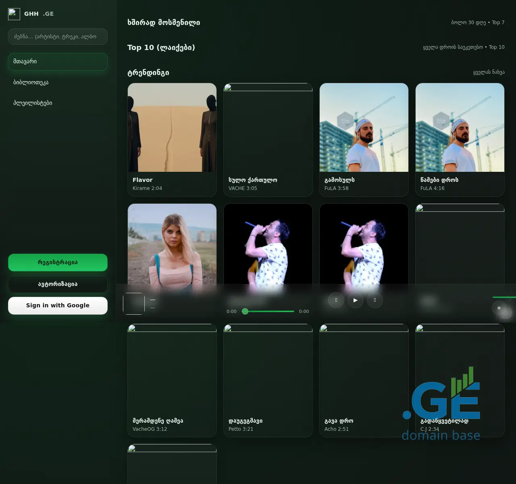Screen dimensions: 516x484
Task: Click the GHH.GE logo icon
Action: pyautogui.click(x=14, y=14)
